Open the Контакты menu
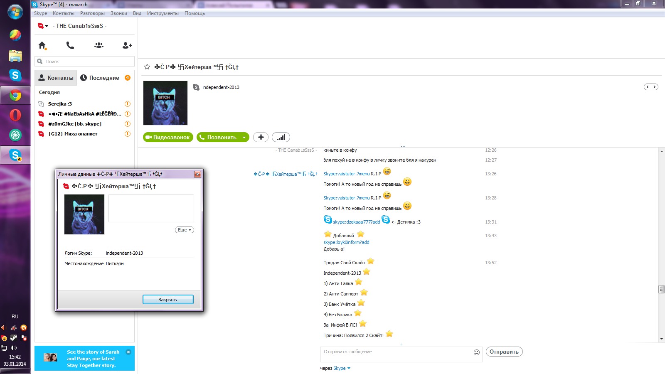665x374 pixels. tap(63, 13)
